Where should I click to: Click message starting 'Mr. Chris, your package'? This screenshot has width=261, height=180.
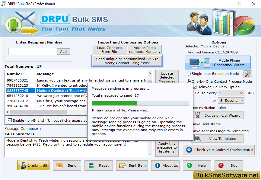pos(62,101)
